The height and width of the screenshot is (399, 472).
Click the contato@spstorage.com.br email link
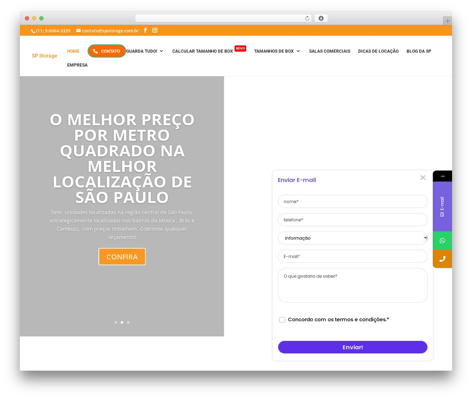click(107, 31)
